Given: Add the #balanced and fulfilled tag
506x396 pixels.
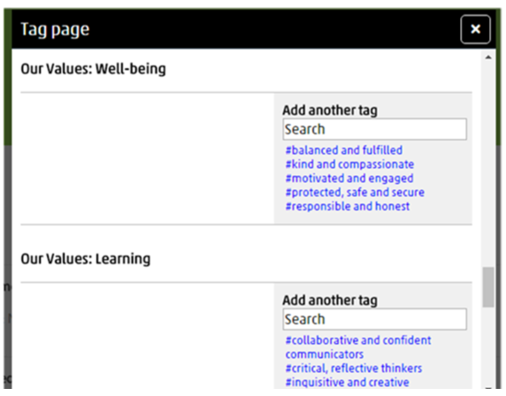Looking at the screenshot, I should coord(344,150).
